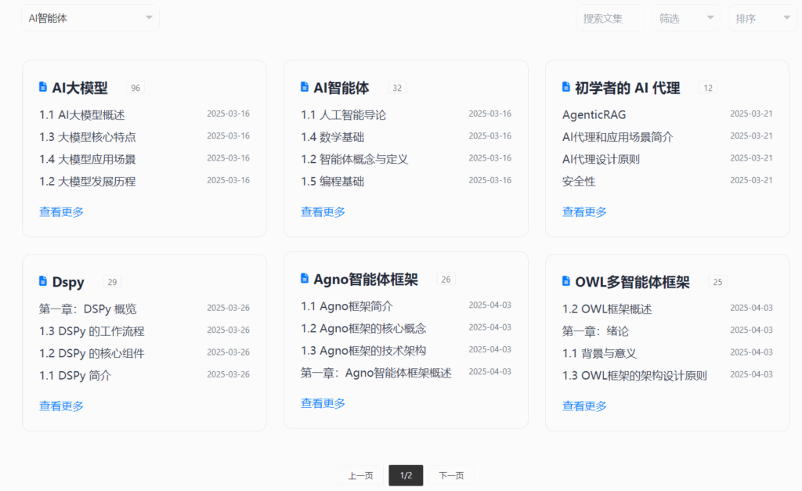
Task: Open article 第一章：Agno智能体框架概述
Action: (x=376, y=373)
